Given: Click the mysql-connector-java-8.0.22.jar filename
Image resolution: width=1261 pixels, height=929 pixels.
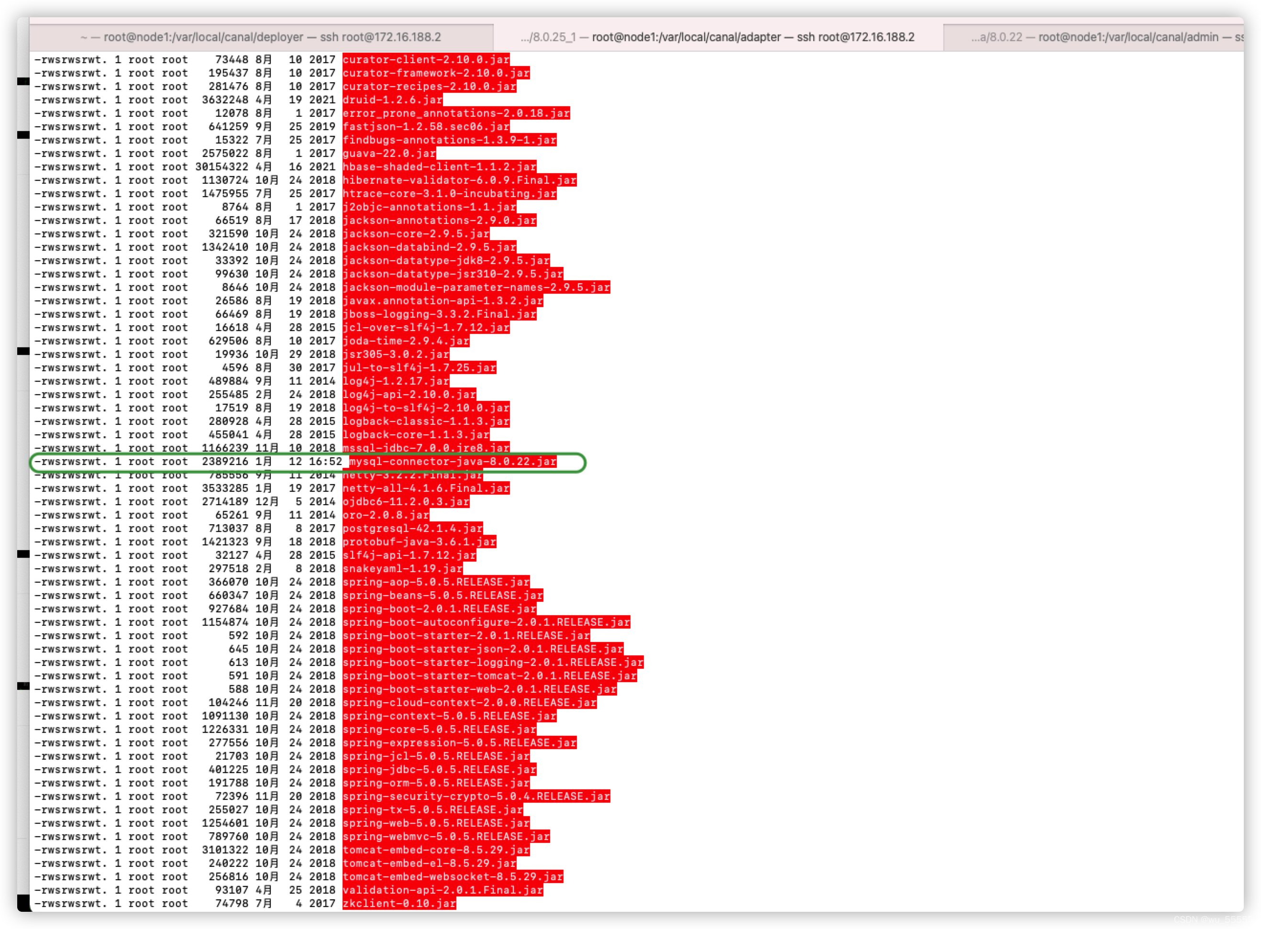Looking at the screenshot, I should point(453,462).
